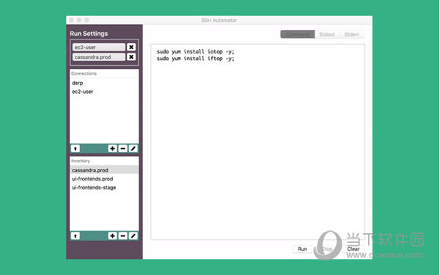Click into the command text editor area

257,142
